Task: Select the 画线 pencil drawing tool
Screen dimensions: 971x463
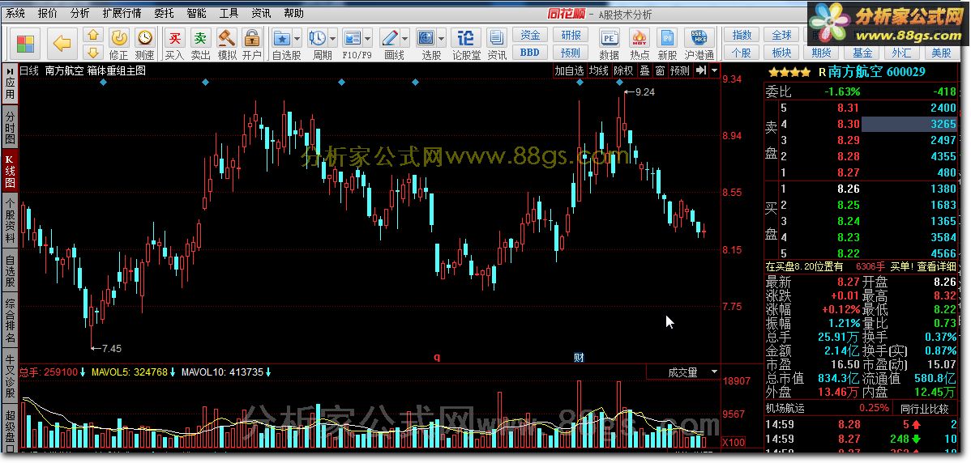Action: click(x=390, y=38)
